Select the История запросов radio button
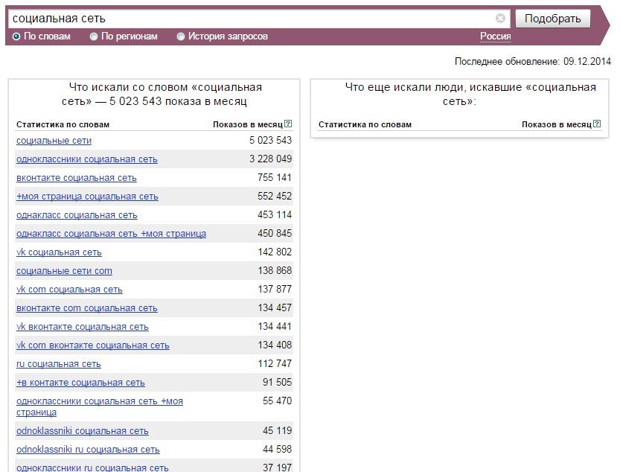Viewport: 620px width, 472px height. (x=181, y=36)
